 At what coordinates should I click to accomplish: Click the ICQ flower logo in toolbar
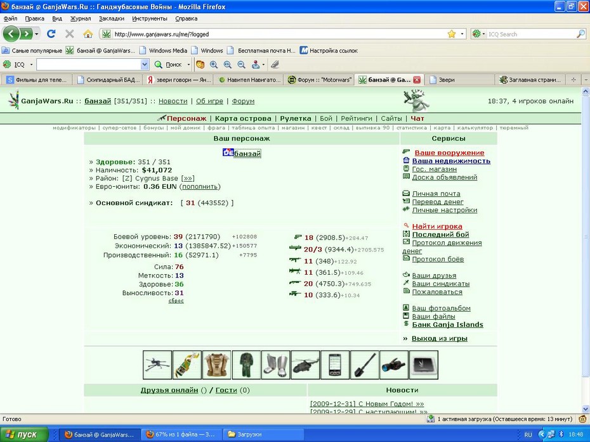point(7,65)
